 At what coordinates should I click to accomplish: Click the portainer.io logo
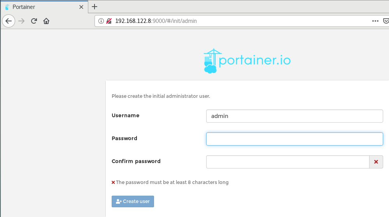pos(247,61)
